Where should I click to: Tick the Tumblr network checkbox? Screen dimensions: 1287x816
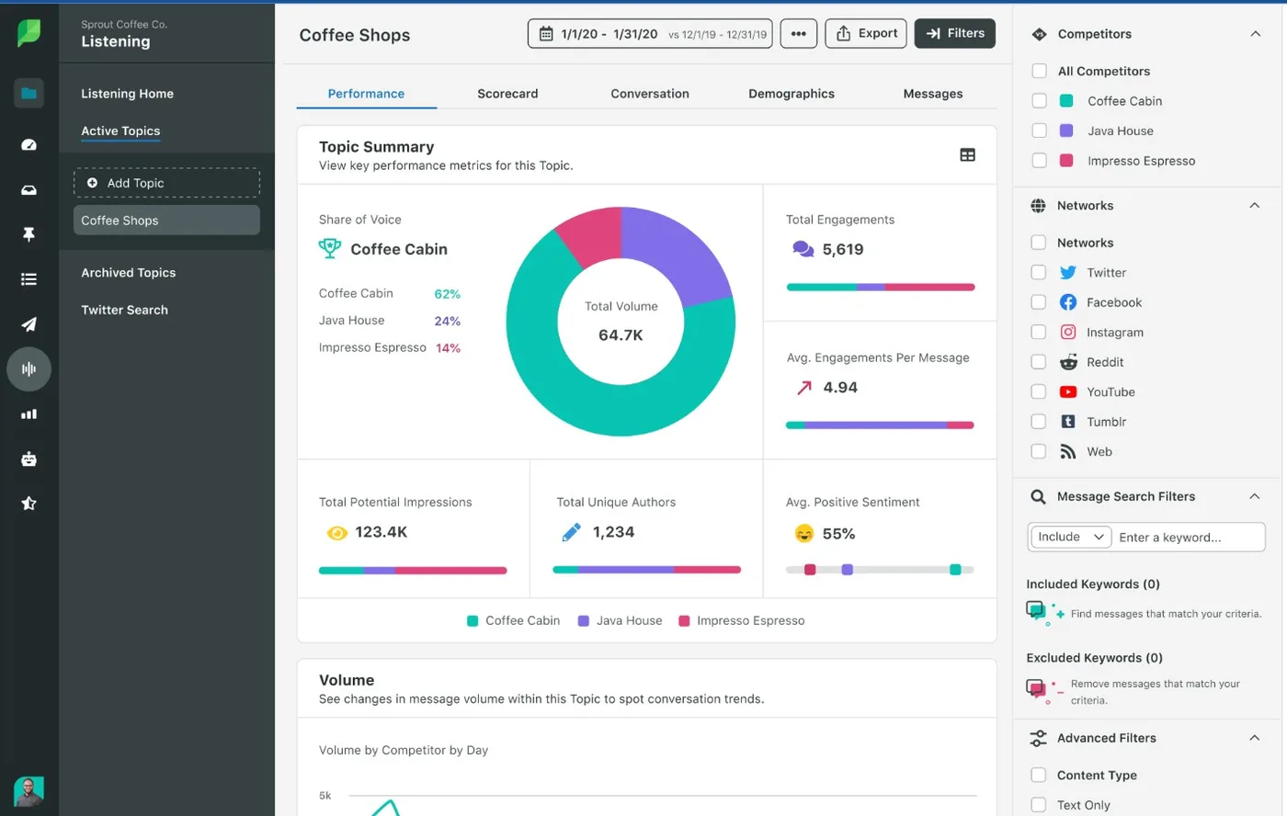coord(1038,422)
